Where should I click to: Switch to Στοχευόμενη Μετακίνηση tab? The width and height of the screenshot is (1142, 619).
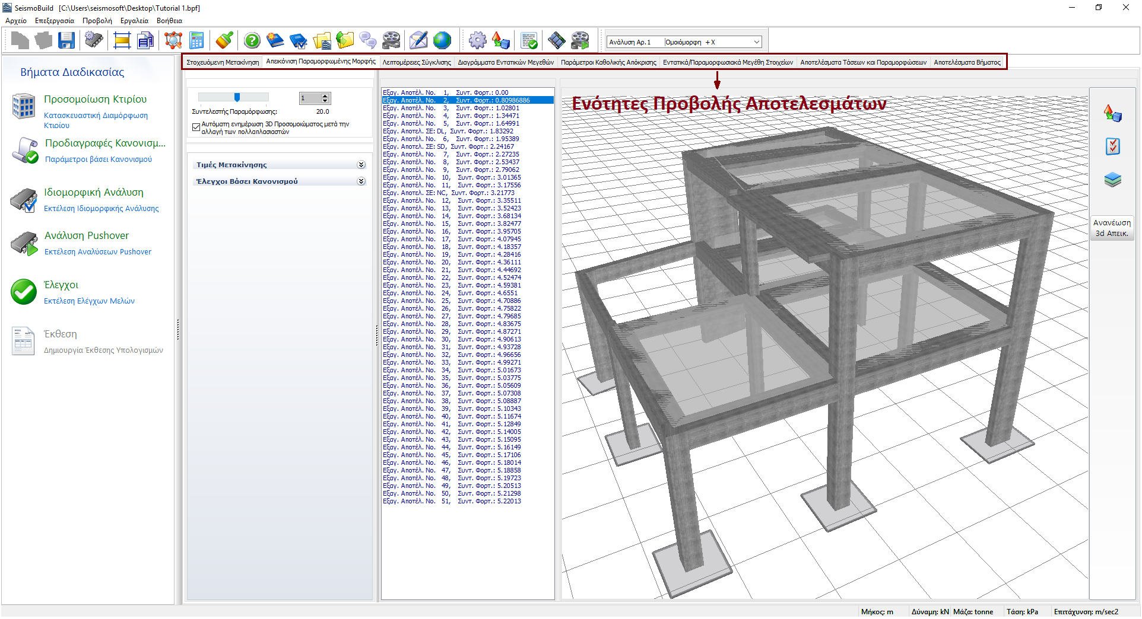click(223, 62)
